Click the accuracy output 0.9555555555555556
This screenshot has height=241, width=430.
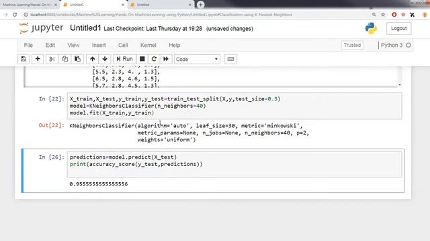click(99, 184)
